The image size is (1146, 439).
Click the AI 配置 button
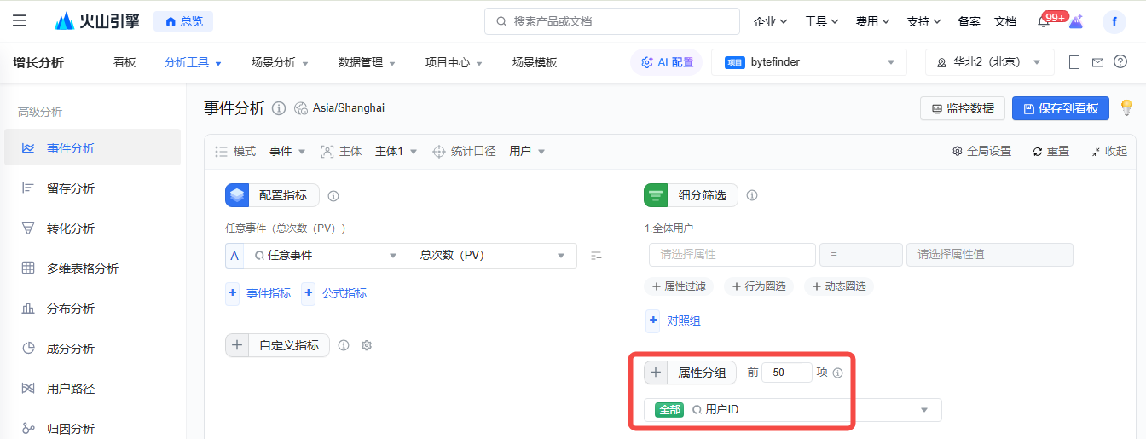pos(666,62)
